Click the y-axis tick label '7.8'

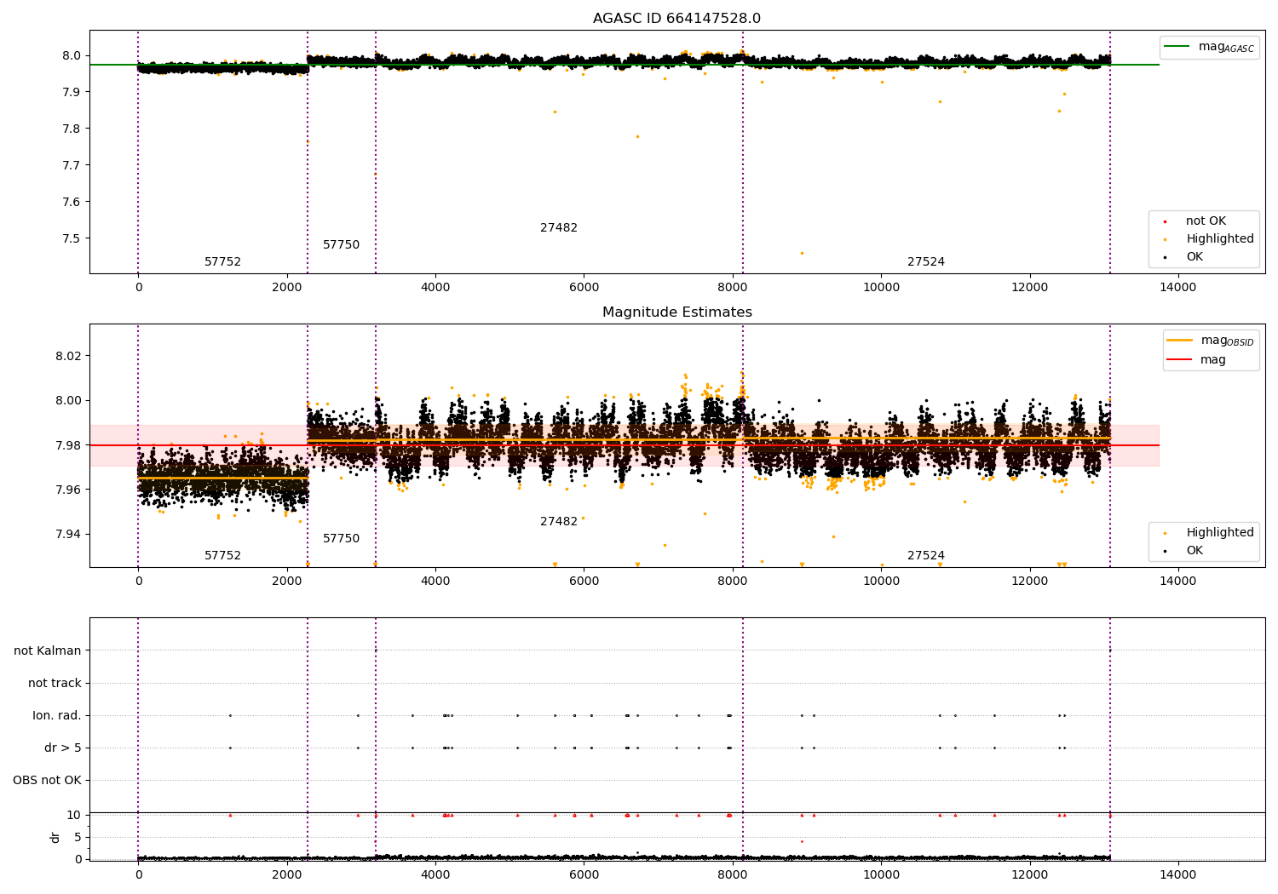coord(71,129)
